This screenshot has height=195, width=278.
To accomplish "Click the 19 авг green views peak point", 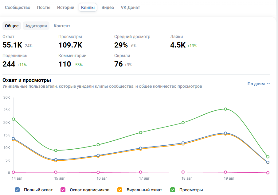I will click(x=225, y=109).
